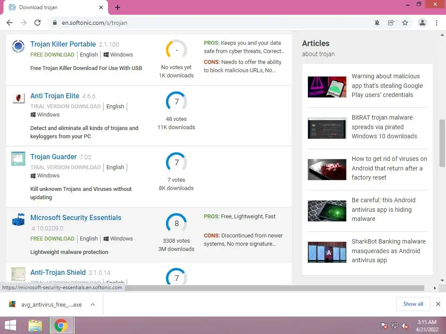Open Android viruses factory reset thumbnail
The height and width of the screenshot is (334, 446).
[x=327, y=170]
